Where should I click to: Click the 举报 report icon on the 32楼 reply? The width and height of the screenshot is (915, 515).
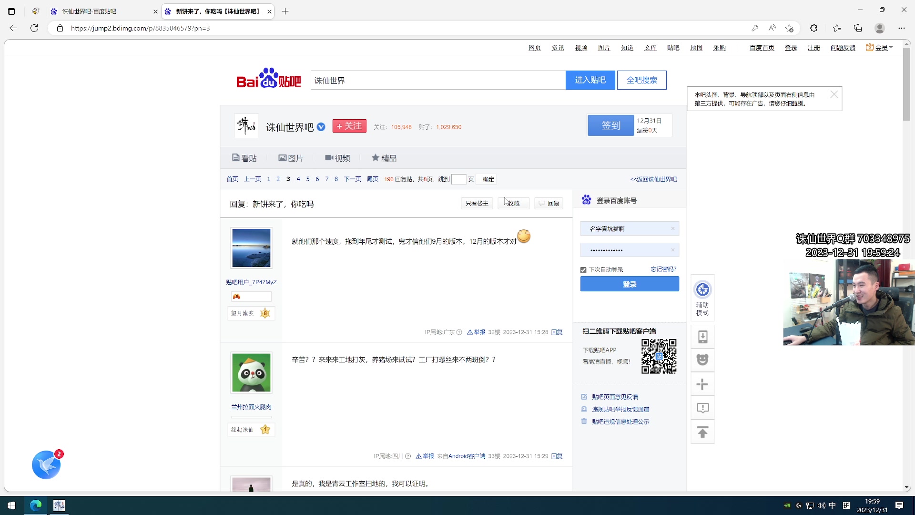(476, 332)
